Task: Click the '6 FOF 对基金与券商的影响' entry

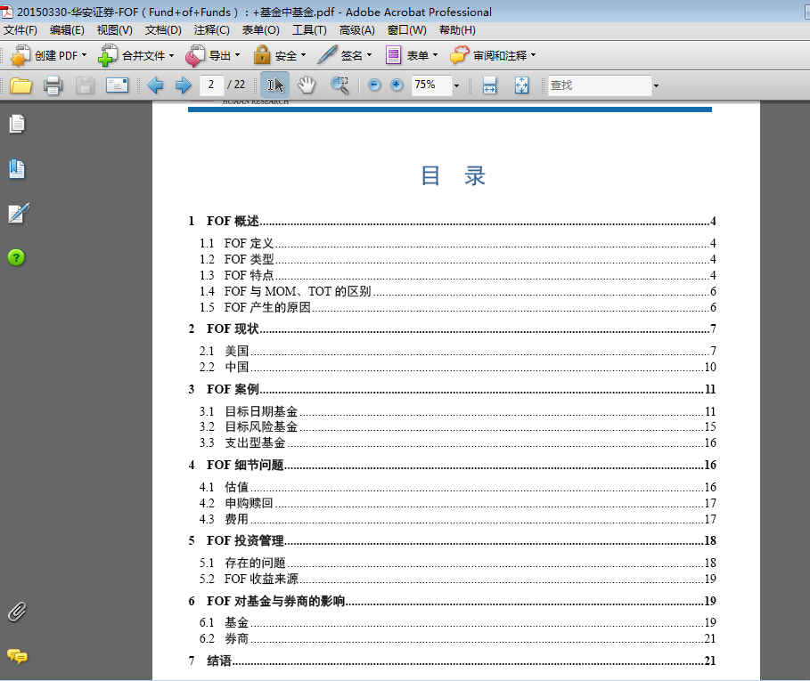Action: 452,601
